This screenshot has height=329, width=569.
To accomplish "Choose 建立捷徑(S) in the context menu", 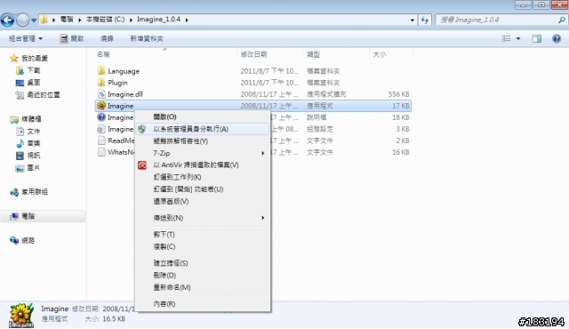I will click(x=203, y=263).
